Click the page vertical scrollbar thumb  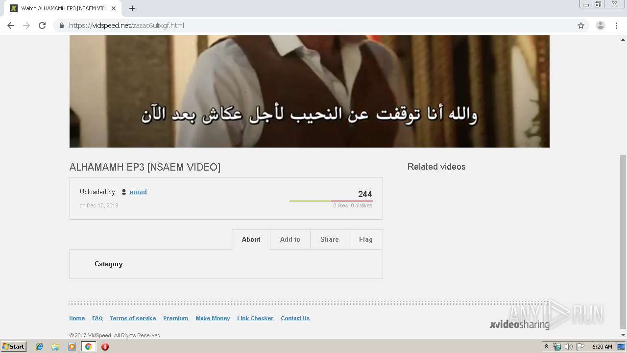point(623,241)
